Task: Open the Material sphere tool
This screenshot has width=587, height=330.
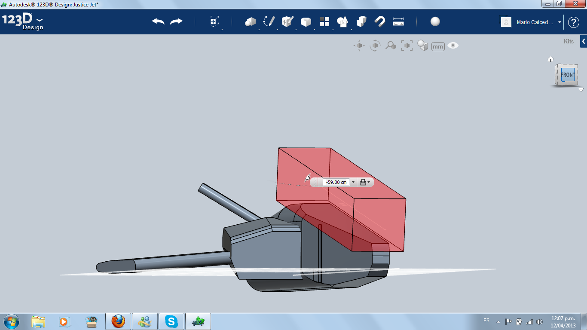Action: click(435, 21)
